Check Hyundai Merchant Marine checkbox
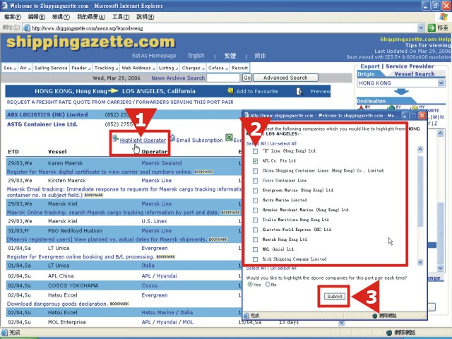The height and width of the screenshot is (339, 452). coord(255,210)
